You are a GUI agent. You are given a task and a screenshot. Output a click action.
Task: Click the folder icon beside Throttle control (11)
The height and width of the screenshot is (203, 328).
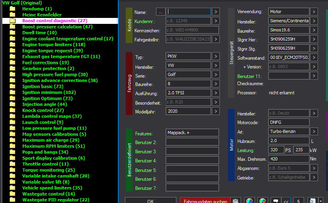tap(12, 164)
